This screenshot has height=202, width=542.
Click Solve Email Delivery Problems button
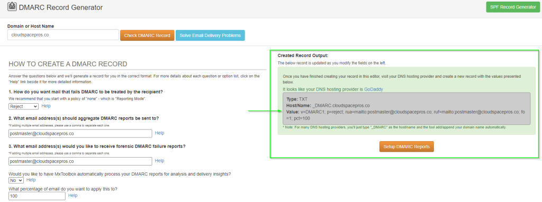(210, 35)
